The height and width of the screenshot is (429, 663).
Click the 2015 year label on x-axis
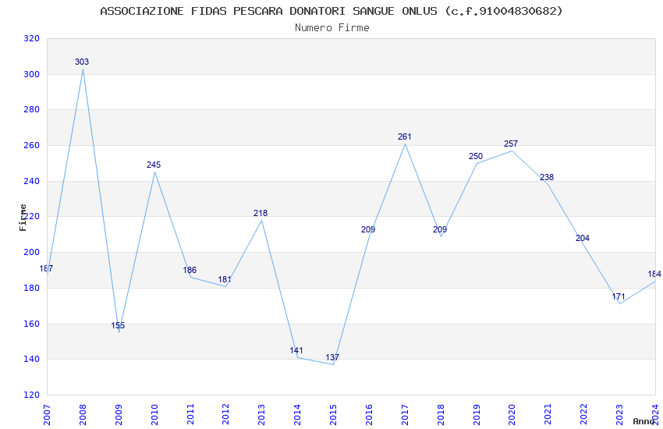click(x=333, y=415)
